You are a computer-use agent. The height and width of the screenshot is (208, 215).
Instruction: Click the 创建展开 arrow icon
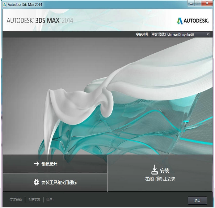point(36,164)
